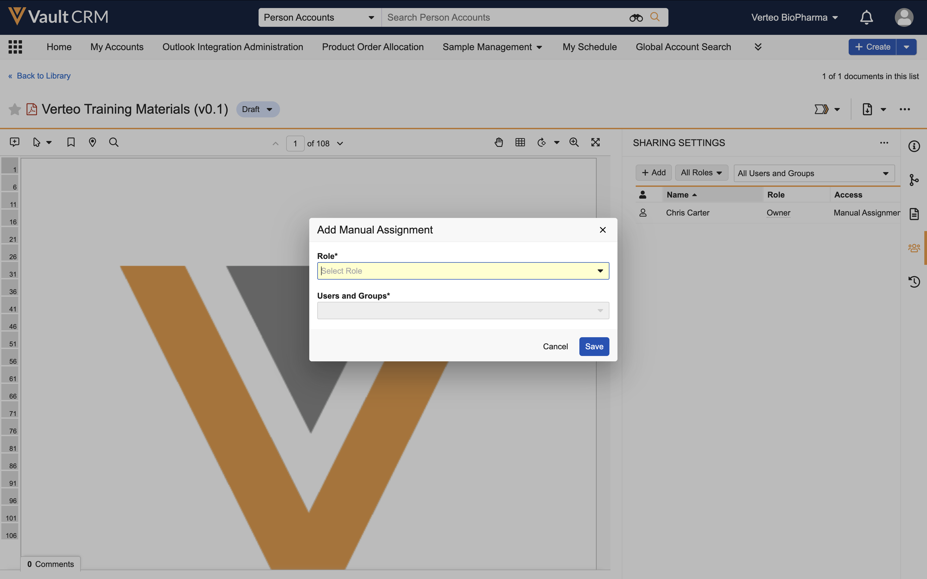This screenshot has height=579, width=927.
Task: Open the notifications bell
Action: 866,18
